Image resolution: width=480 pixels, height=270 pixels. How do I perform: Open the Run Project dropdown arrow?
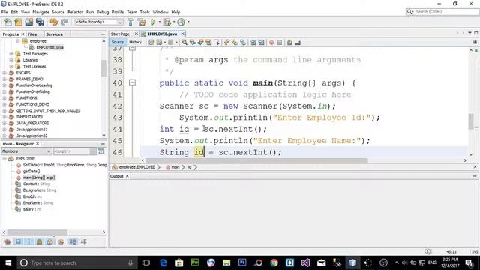coord(160,22)
